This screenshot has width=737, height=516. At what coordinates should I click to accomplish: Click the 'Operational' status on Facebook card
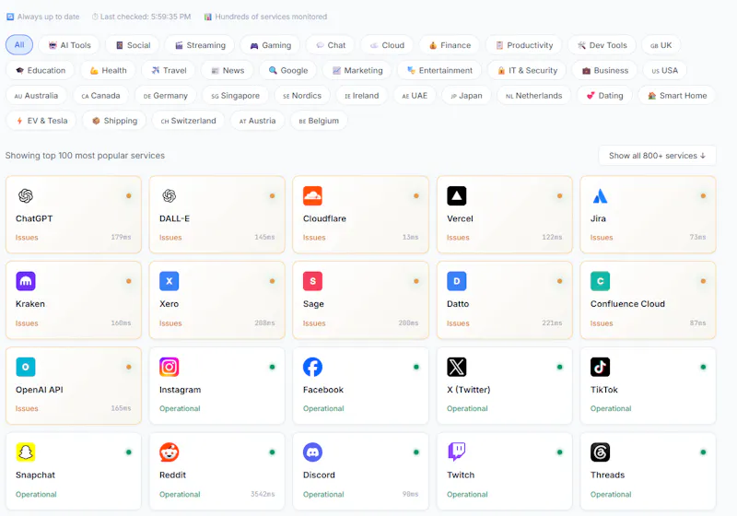coord(323,408)
